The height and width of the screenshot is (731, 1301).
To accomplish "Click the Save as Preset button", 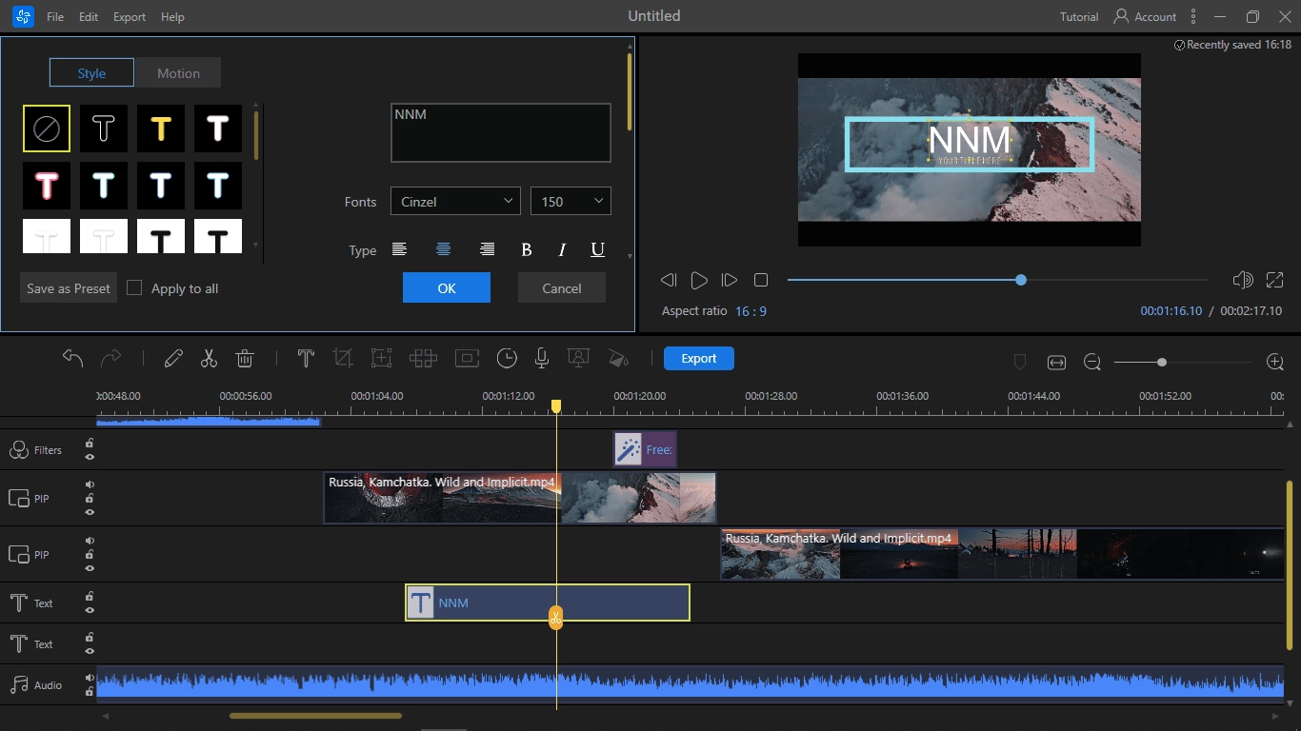I will click(x=69, y=287).
